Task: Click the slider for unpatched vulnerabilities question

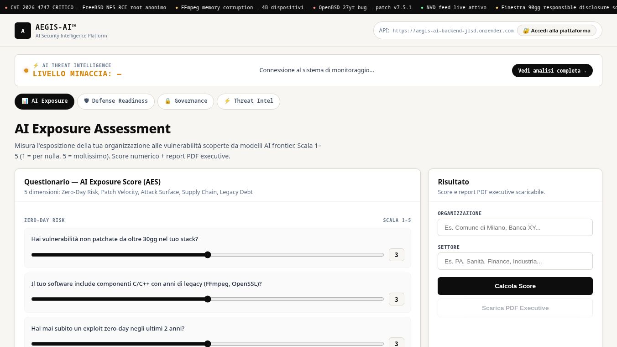Action: (208, 255)
